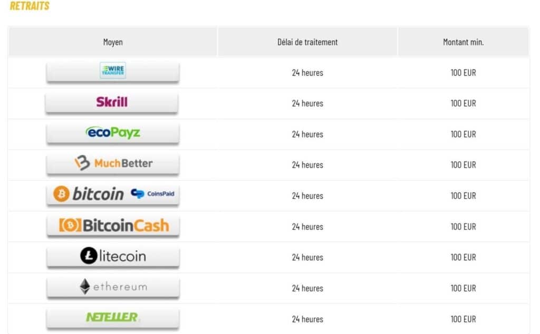This screenshot has height=334, width=540.
Task: Select the BitcoinCash withdrawal method
Action: 113,225
